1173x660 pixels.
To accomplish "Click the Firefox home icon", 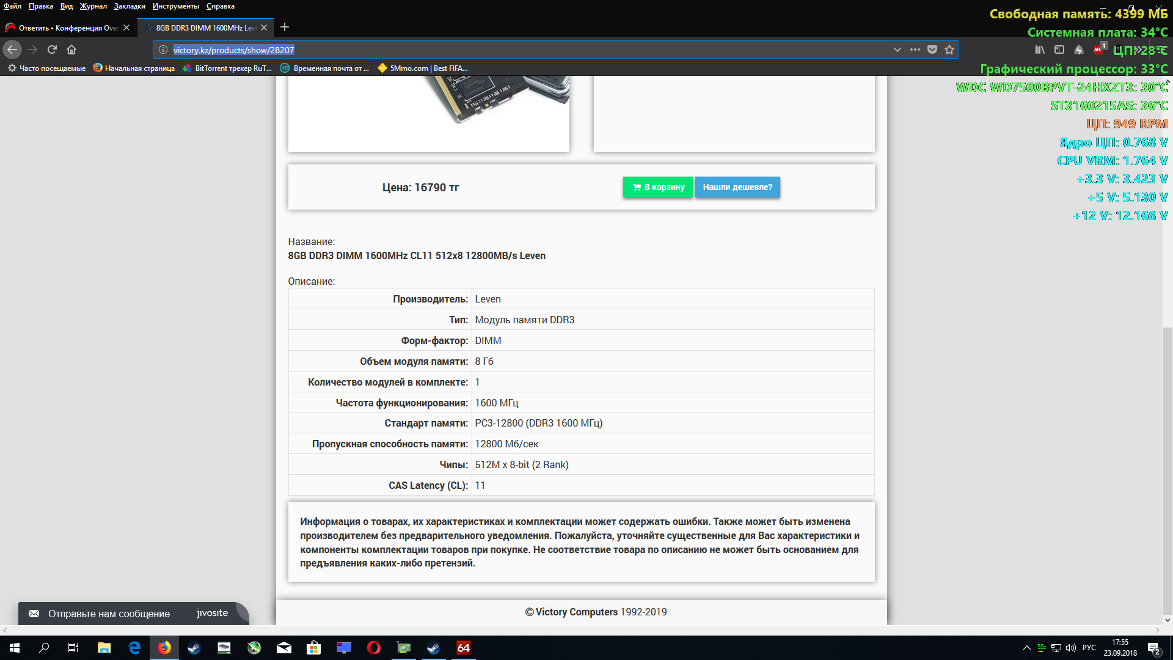I will point(71,50).
